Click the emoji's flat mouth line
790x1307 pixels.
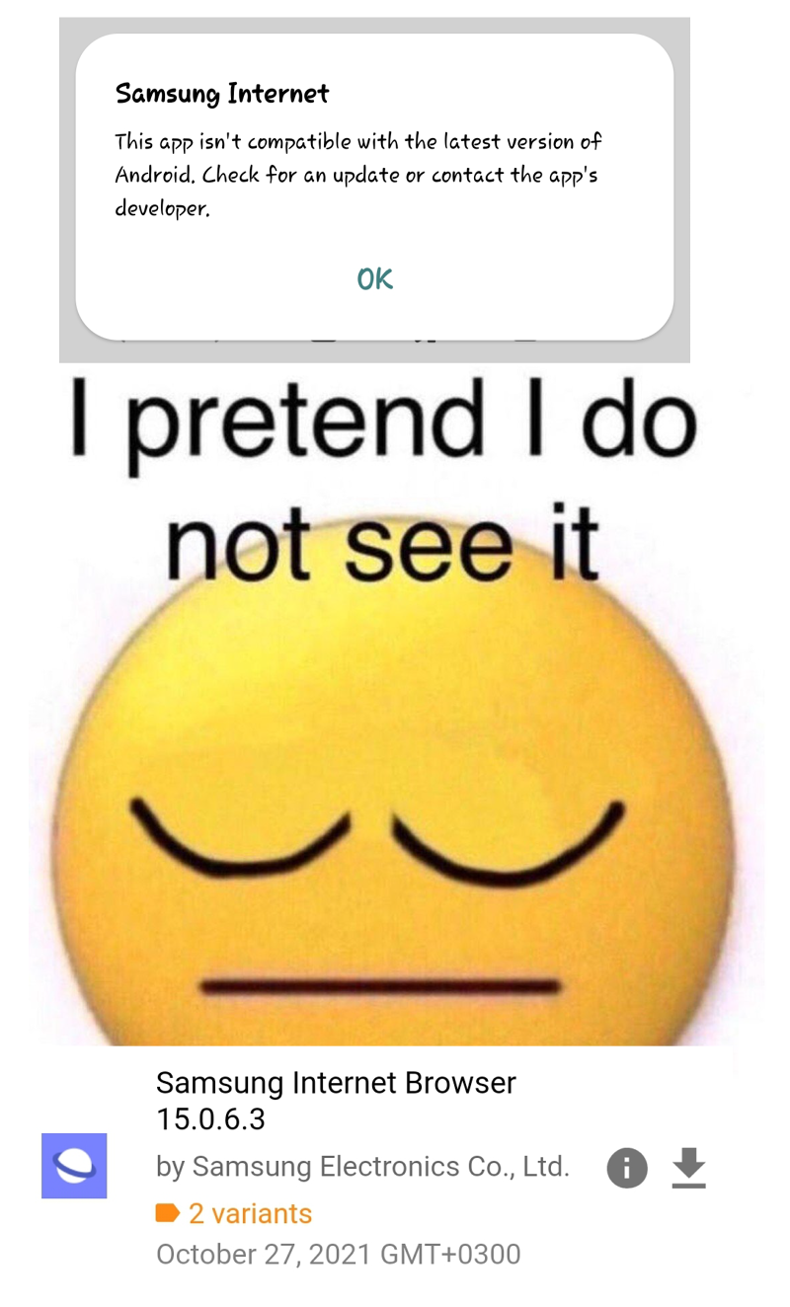pyautogui.click(x=381, y=985)
